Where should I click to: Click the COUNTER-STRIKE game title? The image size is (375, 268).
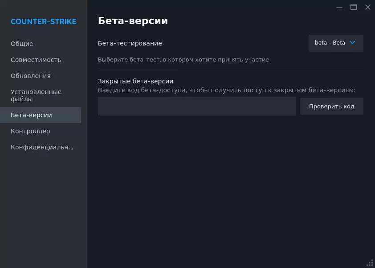(43, 21)
